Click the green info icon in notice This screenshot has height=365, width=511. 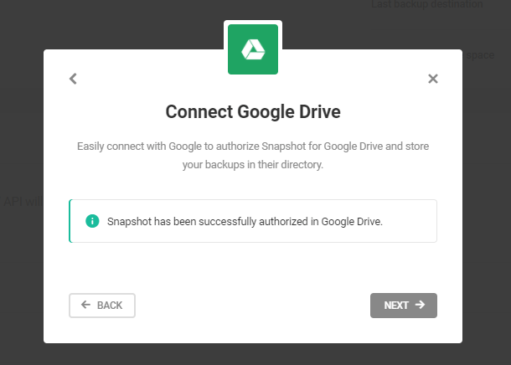92,221
